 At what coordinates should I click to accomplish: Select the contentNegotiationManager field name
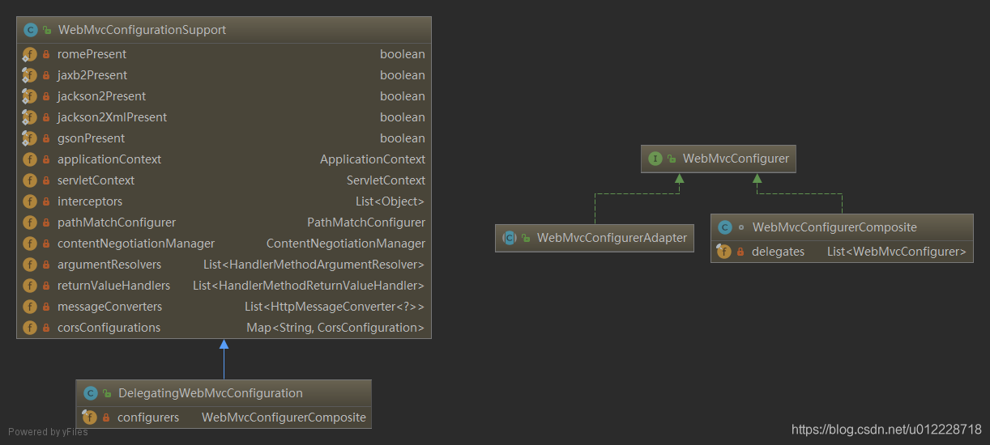pos(136,244)
